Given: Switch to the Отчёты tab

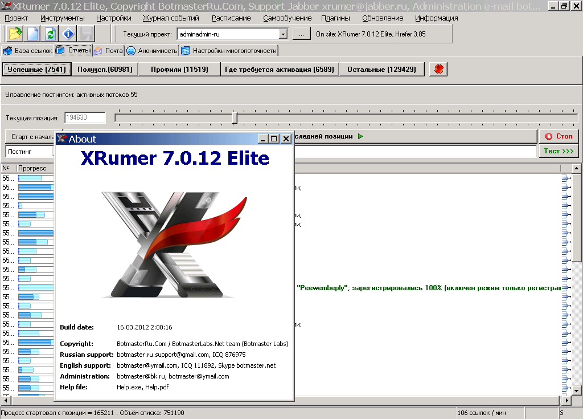Looking at the screenshot, I should tap(73, 50).
